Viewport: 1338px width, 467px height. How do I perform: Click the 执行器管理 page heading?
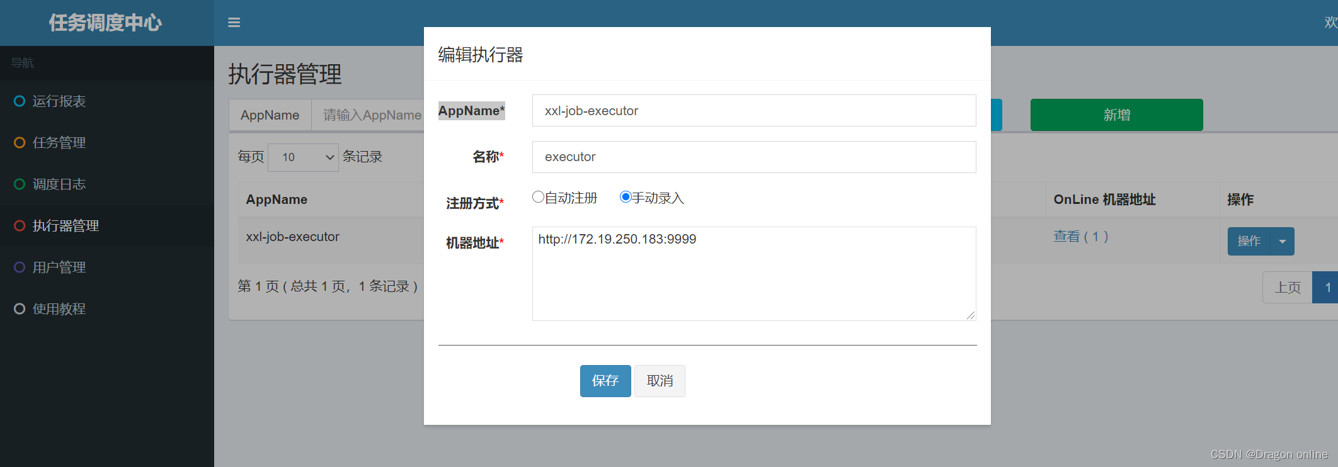coord(285,74)
